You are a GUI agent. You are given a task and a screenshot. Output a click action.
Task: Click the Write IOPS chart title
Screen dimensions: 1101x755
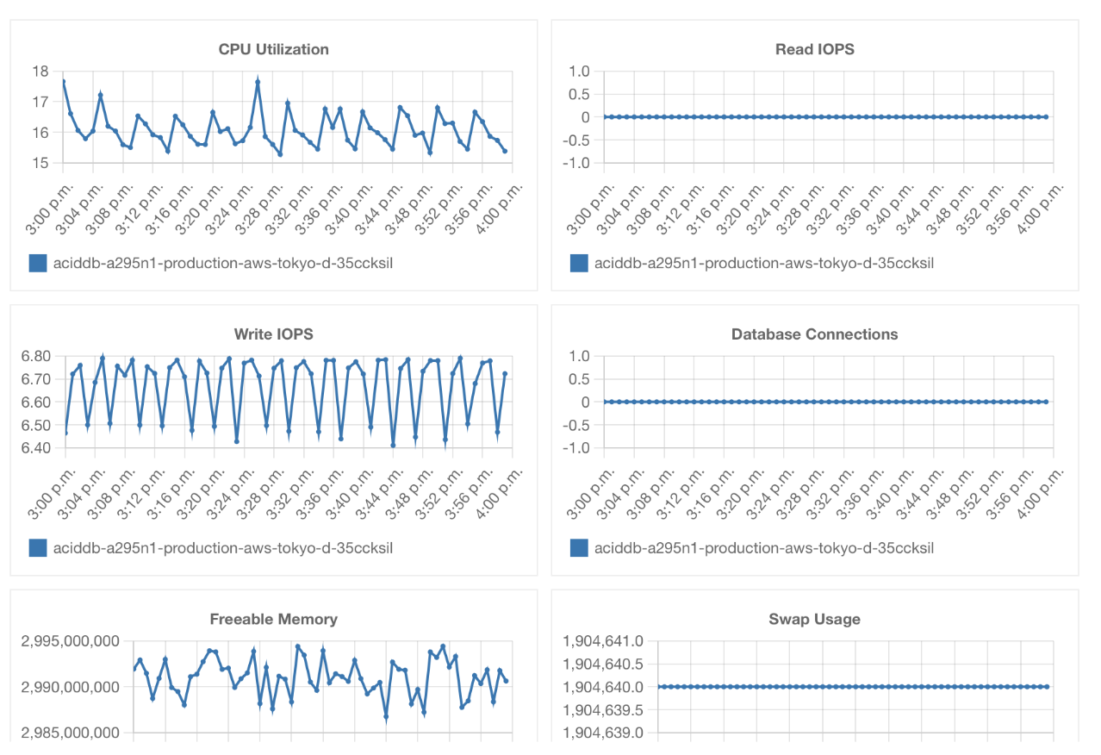(x=273, y=334)
